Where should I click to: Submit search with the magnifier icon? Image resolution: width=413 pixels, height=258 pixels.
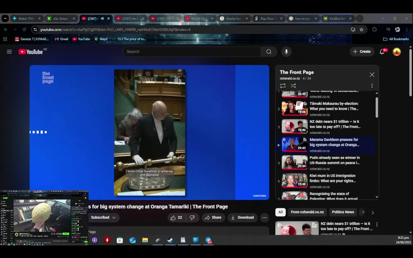click(x=269, y=52)
